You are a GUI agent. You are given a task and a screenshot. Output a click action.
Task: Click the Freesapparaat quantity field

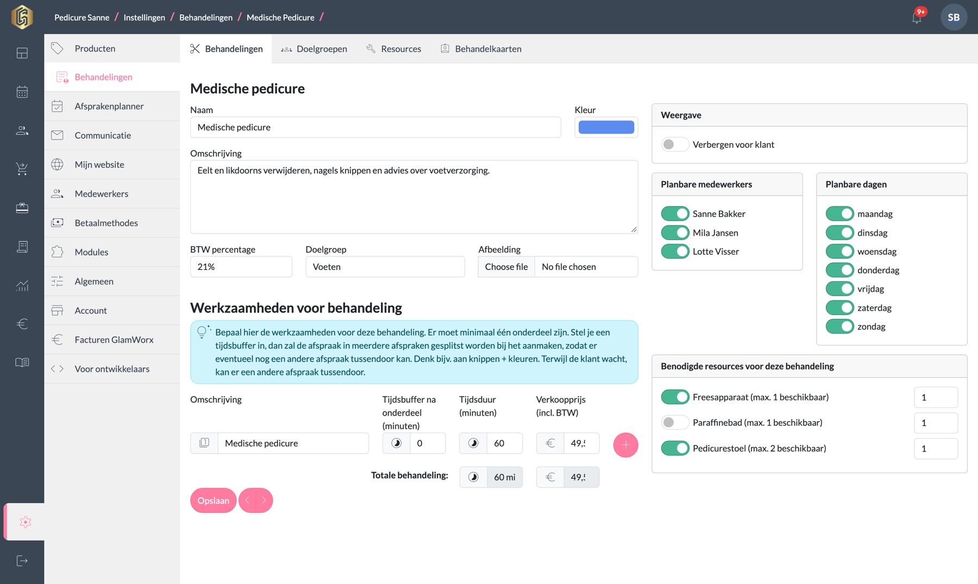(x=936, y=397)
